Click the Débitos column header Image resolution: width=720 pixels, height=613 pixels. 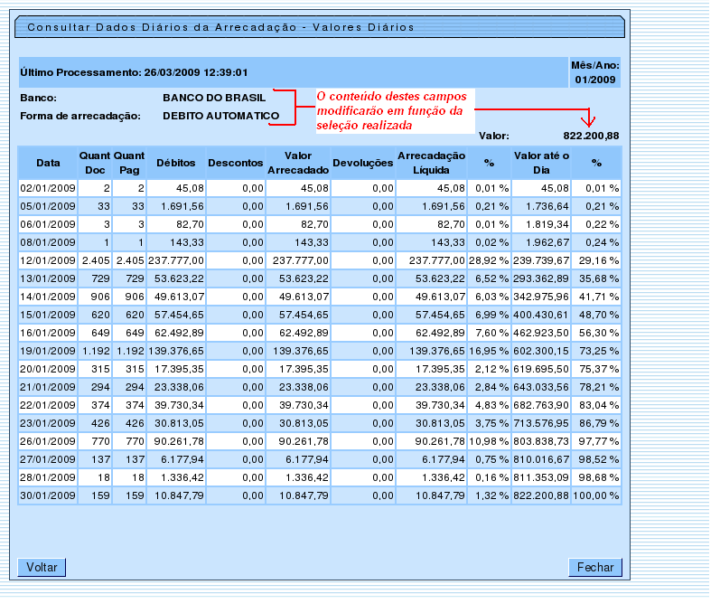pyautogui.click(x=175, y=163)
